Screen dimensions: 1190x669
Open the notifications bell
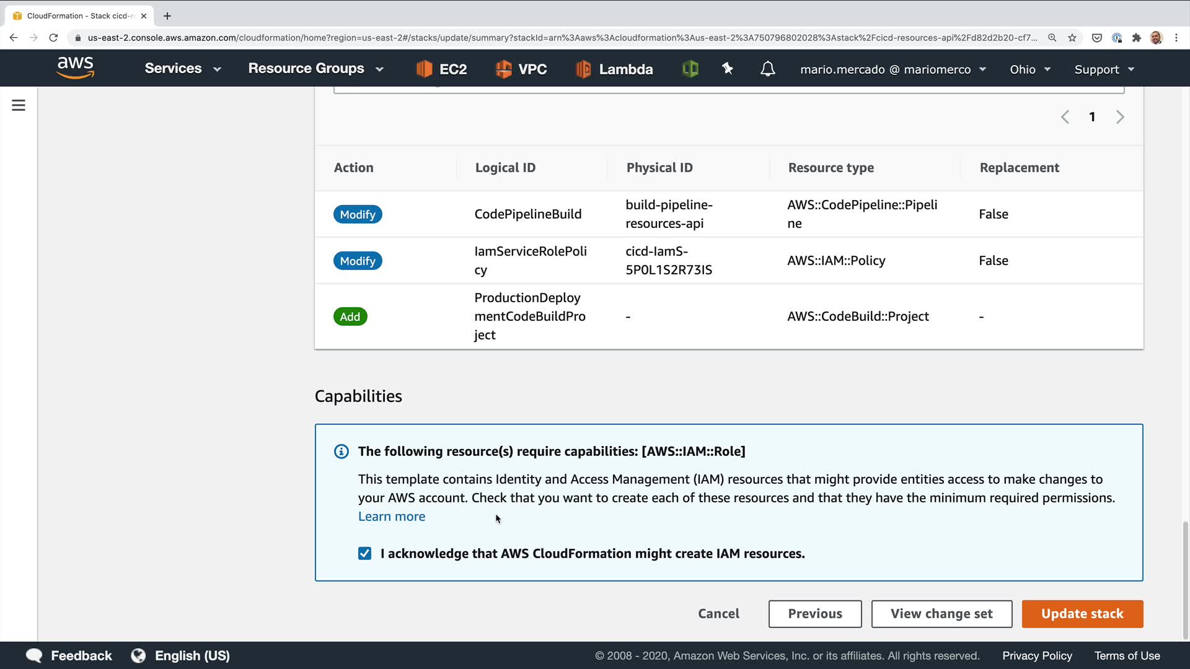[767, 69]
